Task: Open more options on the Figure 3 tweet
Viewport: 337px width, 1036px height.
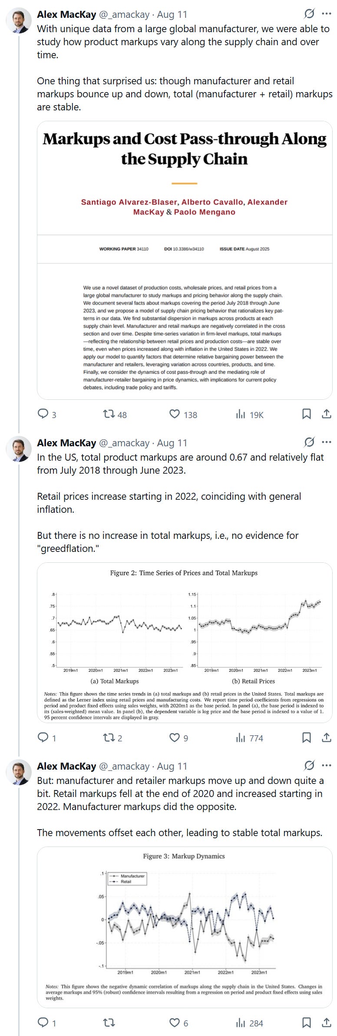Action: (x=327, y=766)
